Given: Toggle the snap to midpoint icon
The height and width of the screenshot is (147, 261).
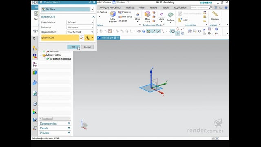Looking at the screenshot, I should click(159, 31).
